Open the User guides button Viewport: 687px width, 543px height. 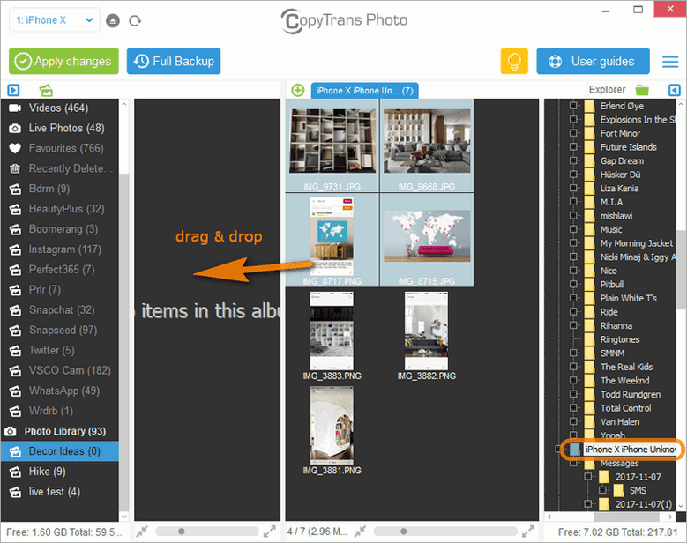click(x=593, y=62)
